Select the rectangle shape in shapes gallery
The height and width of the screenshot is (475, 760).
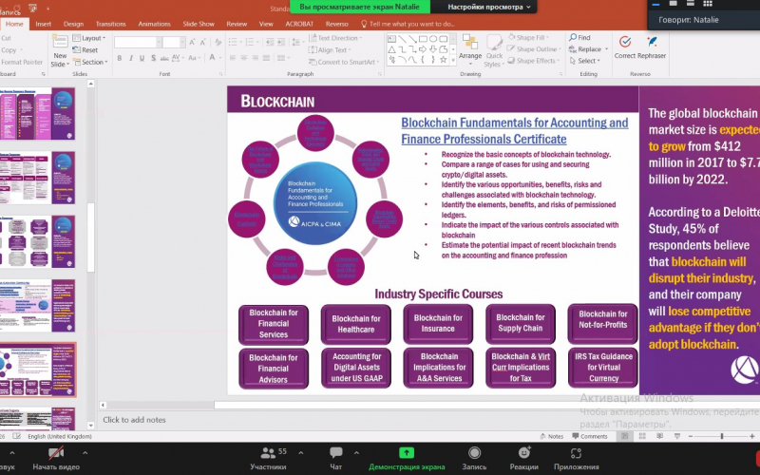(x=423, y=39)
